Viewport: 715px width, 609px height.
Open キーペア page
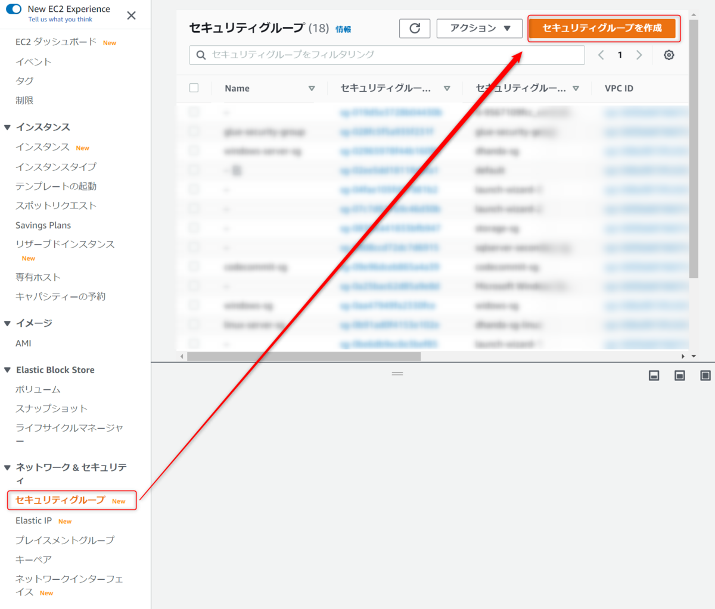[x=33, y=560]
